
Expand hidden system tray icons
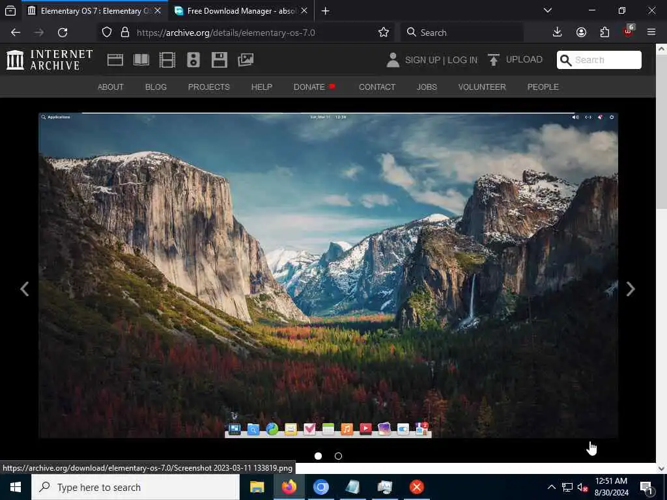[x=551, y=487]
